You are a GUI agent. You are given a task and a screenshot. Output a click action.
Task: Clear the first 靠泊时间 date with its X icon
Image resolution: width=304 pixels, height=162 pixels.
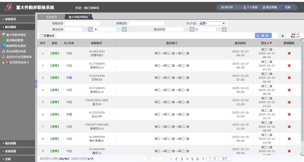pyautogui.click(x=90, y=29)
